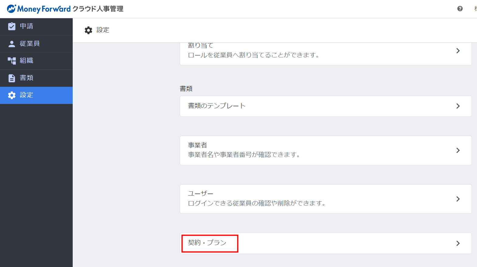Click the 設定 gear icon in sidebar
The height and width of the screenshot is (267, 477).
point(12,95)
